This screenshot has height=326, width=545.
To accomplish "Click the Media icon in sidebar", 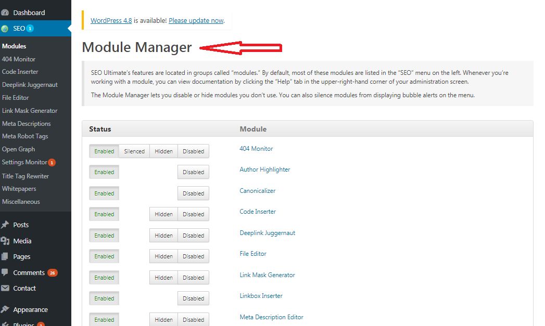I will (5, 241).
